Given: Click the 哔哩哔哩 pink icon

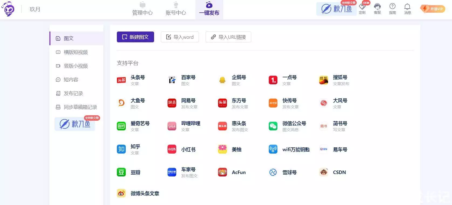Looking at the screenshot, I should point(172,126).
